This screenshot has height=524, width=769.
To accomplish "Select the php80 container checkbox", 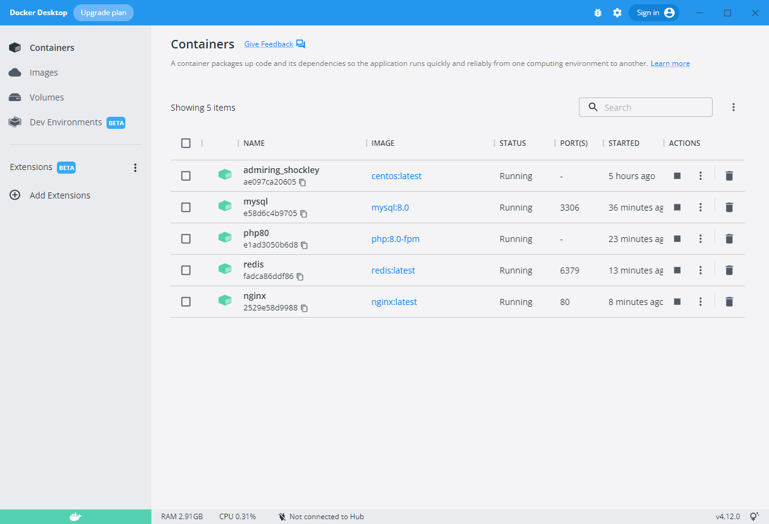I will point(186,239).
